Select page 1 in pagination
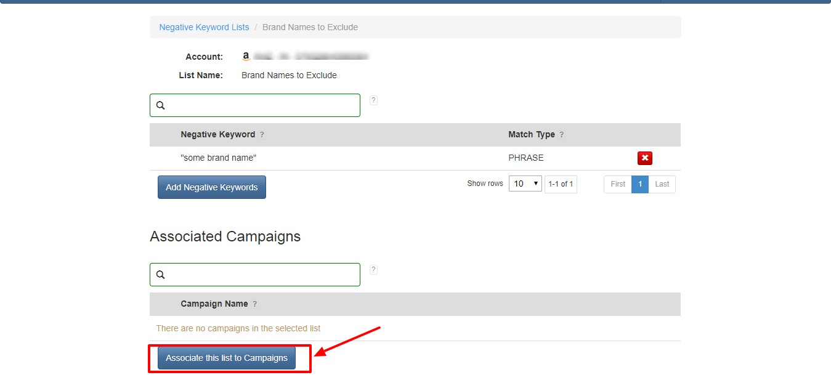831x375 pixels. (x=640, y=184)
